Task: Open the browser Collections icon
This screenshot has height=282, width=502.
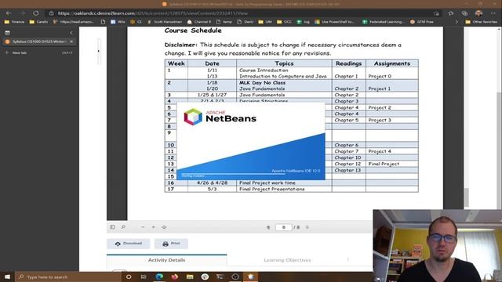Action: tap(464, 13)
